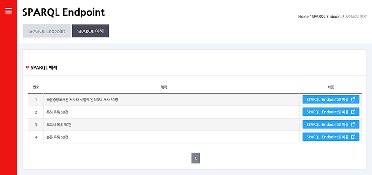Go to SPARQL Endpoint for 논문 목록 50건
Image resolution: width=372 pixels, height=175 pixels.
tap(331, 137)
